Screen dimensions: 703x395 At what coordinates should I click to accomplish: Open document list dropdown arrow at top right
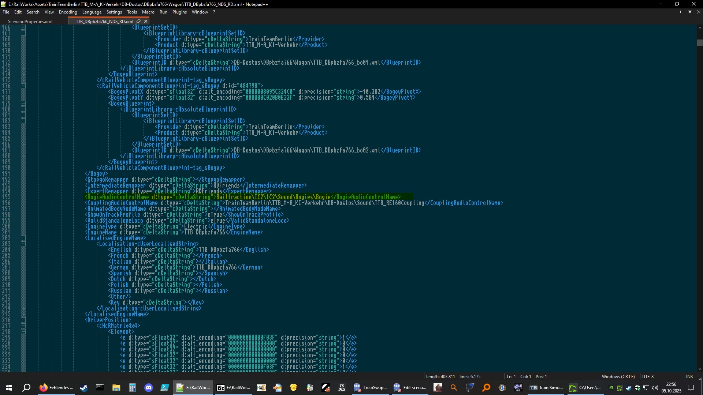tap(690, 12)
